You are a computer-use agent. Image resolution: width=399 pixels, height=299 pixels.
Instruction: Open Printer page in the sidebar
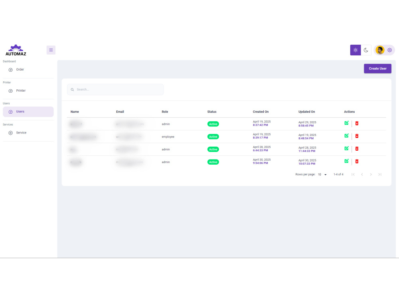(x=28, y=90)
